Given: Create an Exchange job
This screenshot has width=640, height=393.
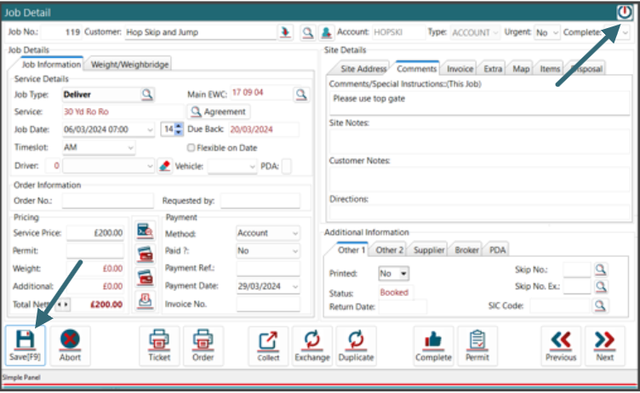Looking at the screenshot, I should [x=312, y=345].
